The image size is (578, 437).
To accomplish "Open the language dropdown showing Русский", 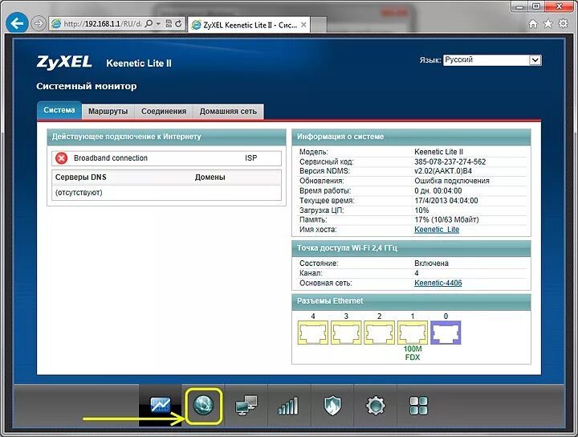I will coord(492,60).
